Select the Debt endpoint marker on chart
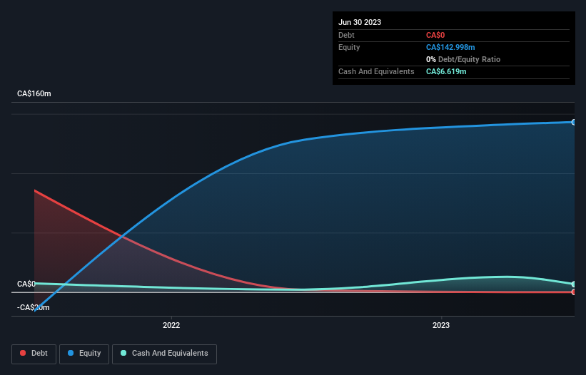The width and height of the screenshot is (586, 375). 573,292
